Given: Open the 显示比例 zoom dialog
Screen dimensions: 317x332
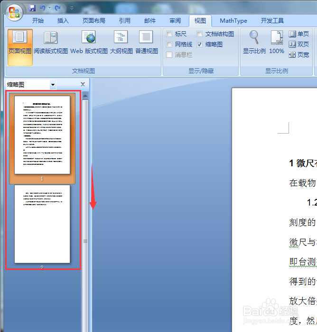Looking at the screenshot, I should point(254,43).
